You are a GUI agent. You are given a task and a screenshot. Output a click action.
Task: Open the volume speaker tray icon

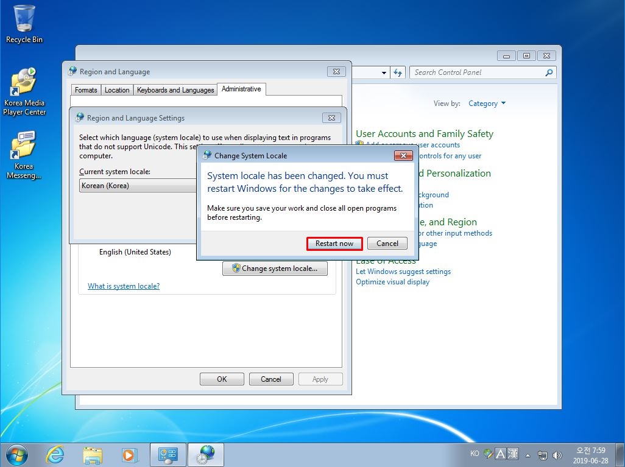557,455
